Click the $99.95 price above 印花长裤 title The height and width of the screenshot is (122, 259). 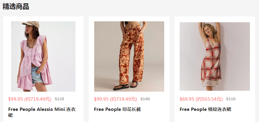click(101, 99)
